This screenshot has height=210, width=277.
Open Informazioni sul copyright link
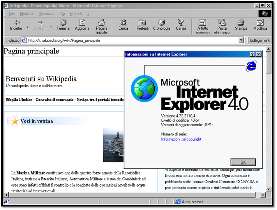(x=181, y=139)
